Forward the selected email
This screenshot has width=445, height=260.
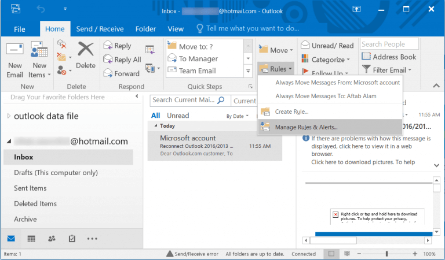pos(122,73)
